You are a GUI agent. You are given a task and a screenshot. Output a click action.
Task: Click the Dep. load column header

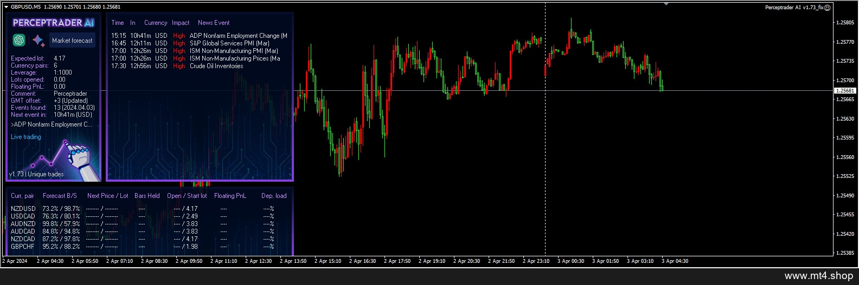pyautogui.click(x=274, y=196)
